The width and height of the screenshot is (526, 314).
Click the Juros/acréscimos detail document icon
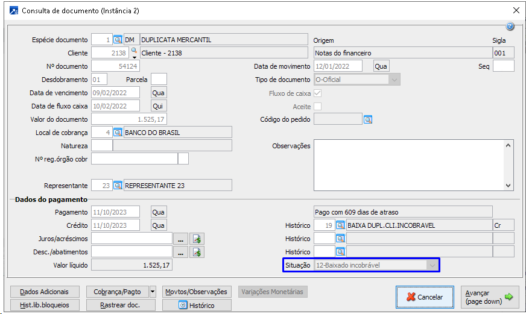click(197, 239)
